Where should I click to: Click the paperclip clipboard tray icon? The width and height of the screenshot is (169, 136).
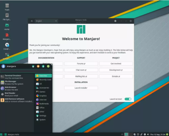(x=141, y=134)
